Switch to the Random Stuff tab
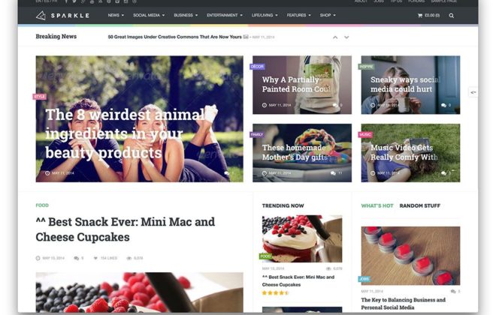Screen dimensions: 496x315 pos(420,205)
